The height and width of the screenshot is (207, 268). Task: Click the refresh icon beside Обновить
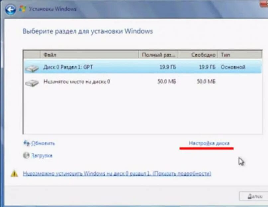[27, 143]
